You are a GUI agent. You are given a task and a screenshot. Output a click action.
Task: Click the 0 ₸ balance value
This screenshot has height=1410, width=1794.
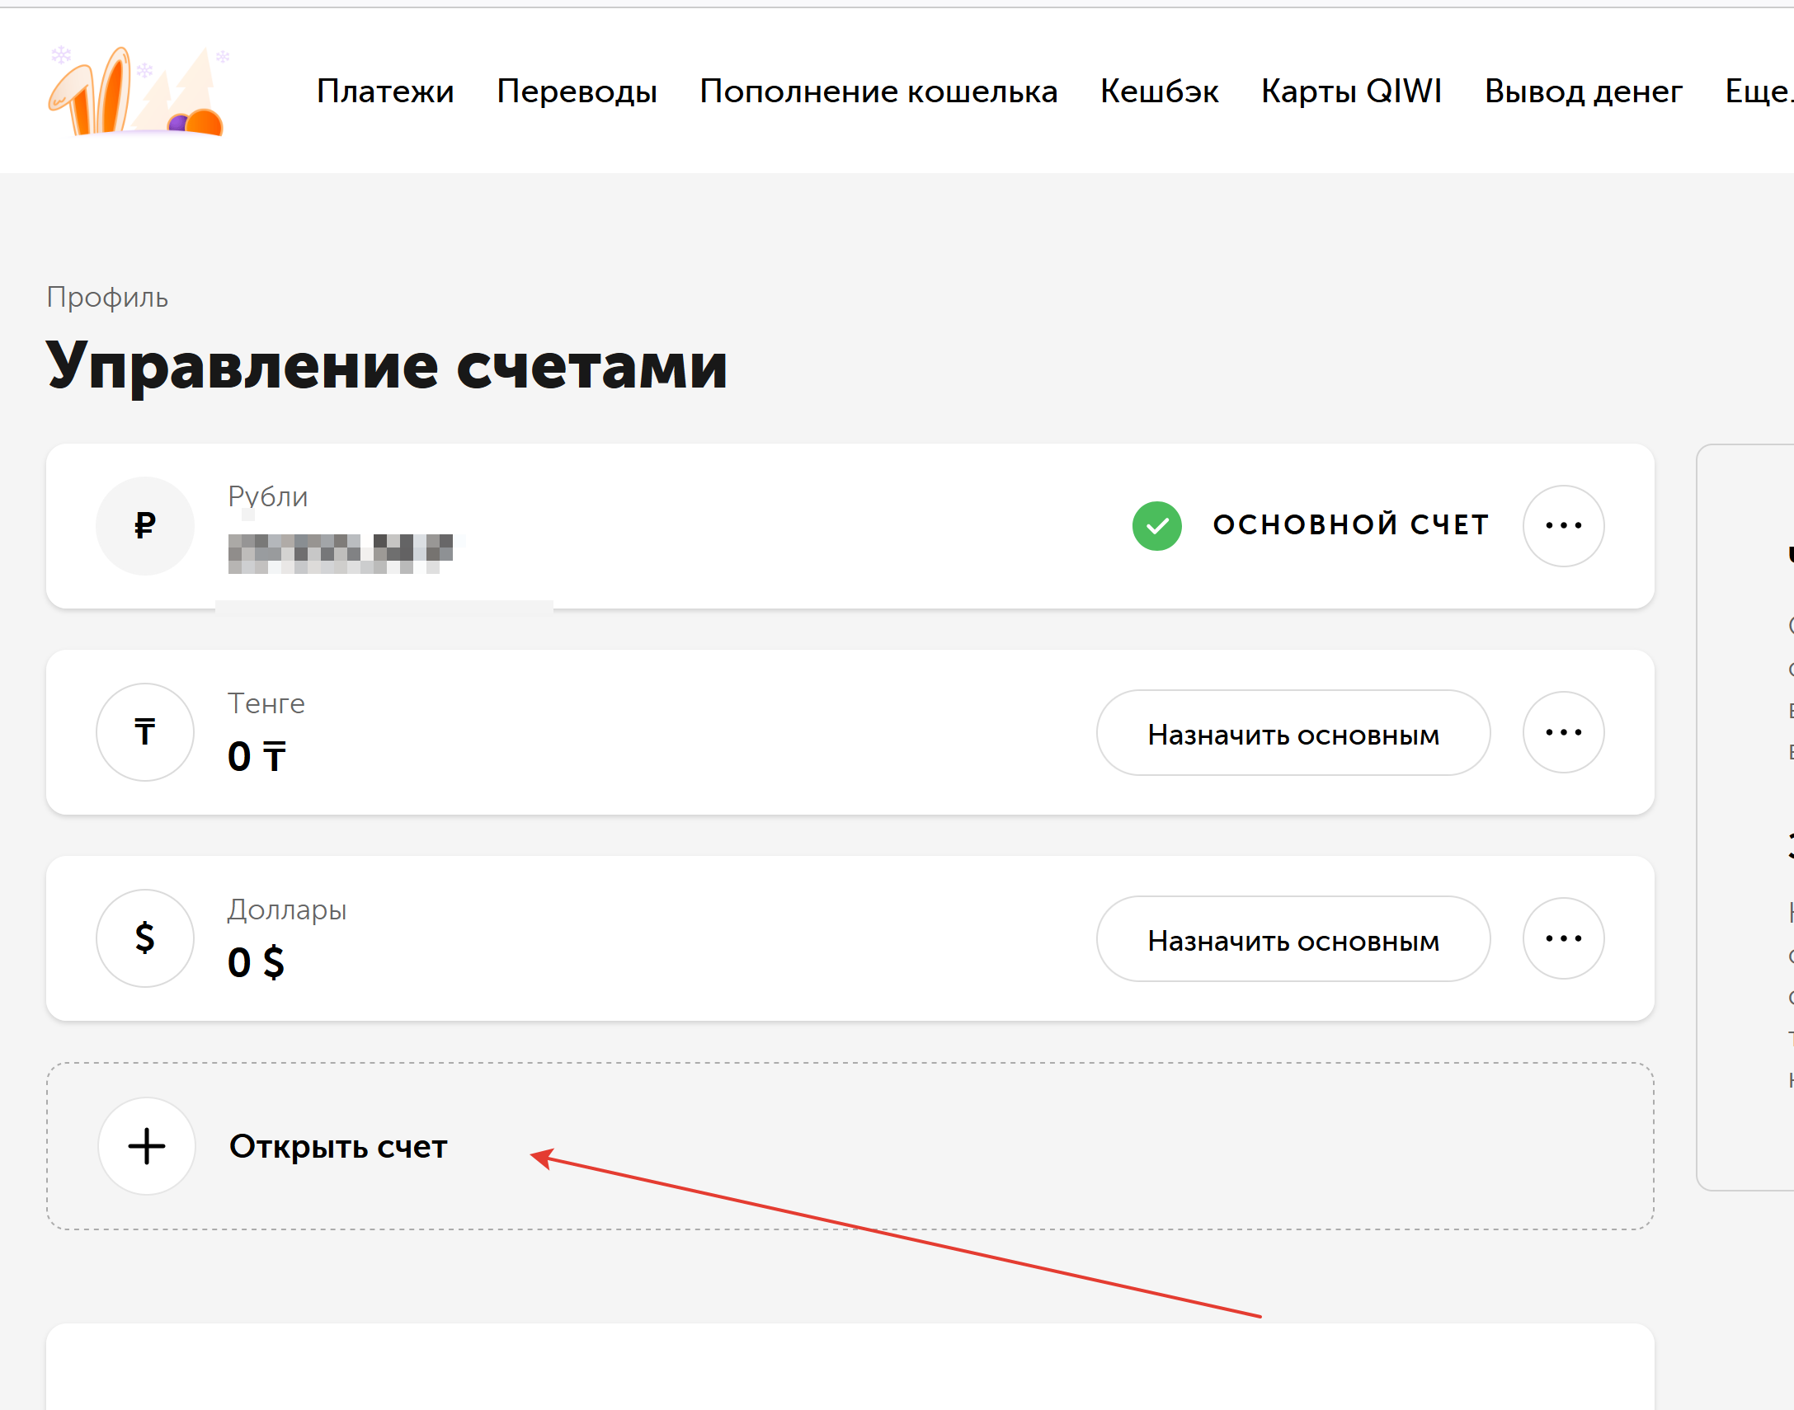tap(257, 757)
